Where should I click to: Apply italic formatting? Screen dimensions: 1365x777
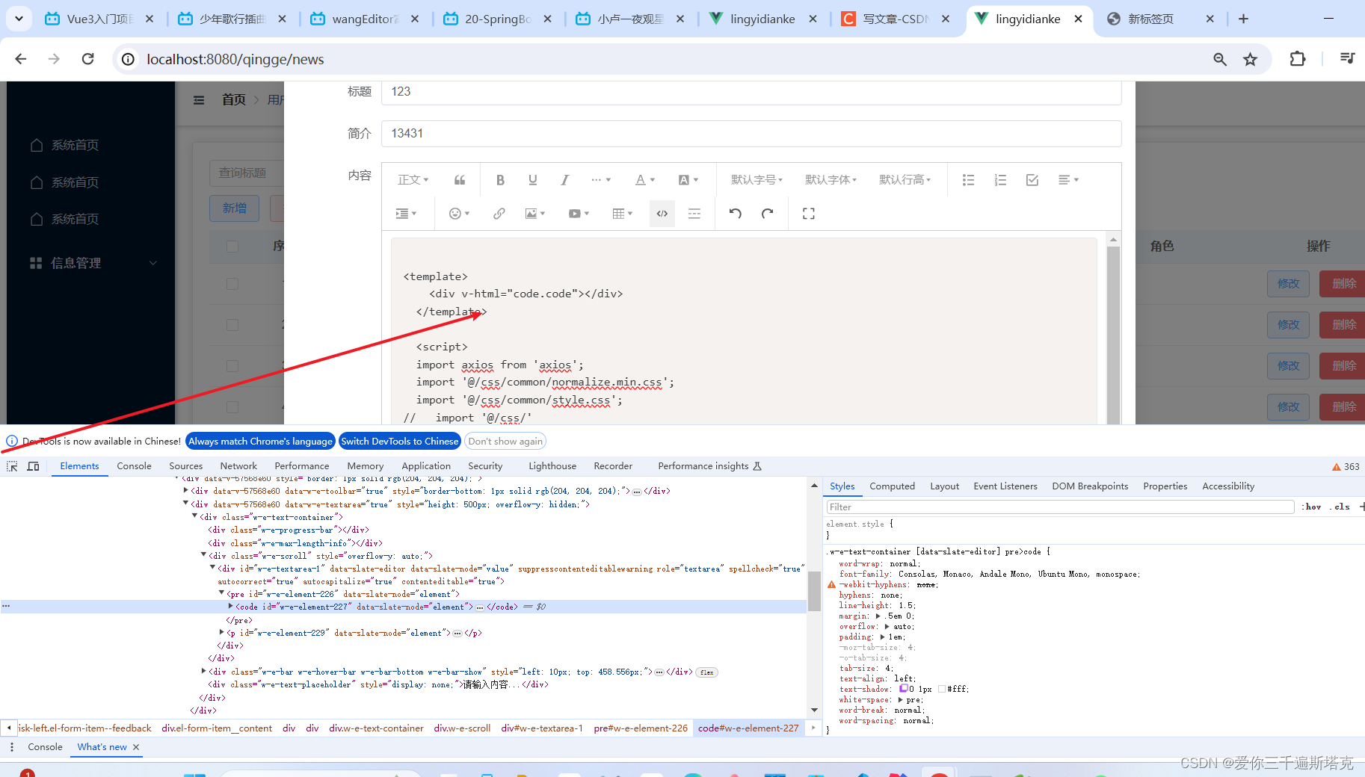(x=564, y=179)
